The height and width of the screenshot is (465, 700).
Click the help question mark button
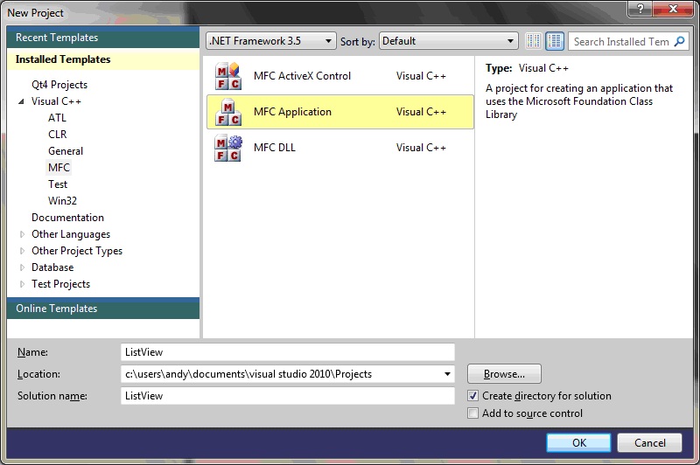point(640,9)
